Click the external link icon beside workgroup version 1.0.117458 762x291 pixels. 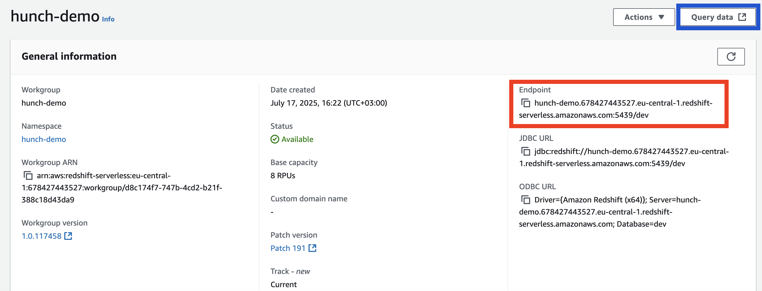(x=68, y=236)
